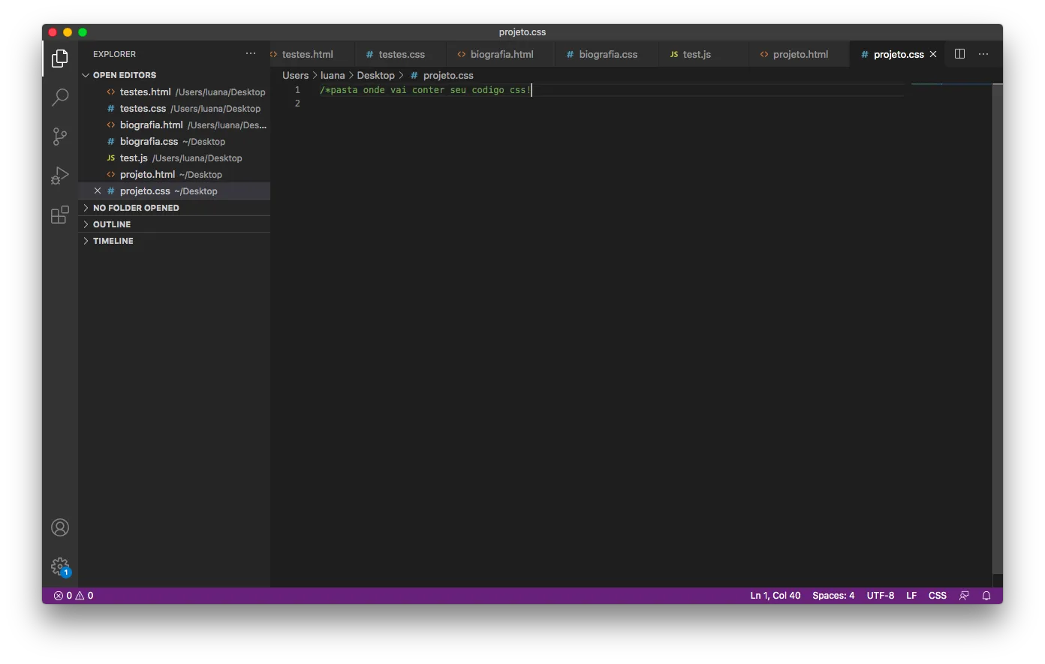Image resolution: width=1045 pixels, height=664 pixels.
Task: Open the Manage gear settings icon
Action: tap(60, 566)
